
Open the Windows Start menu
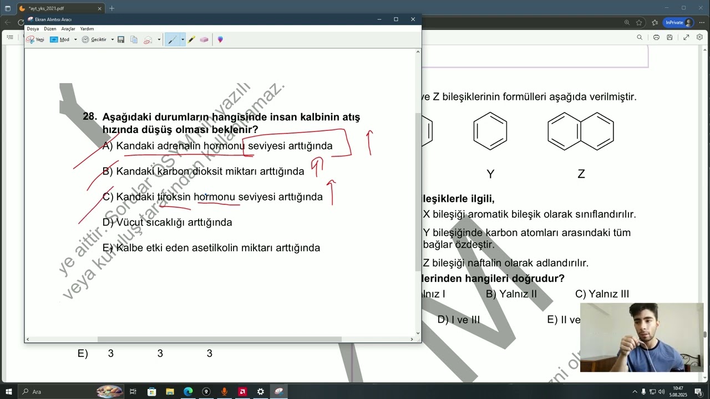[8, 392]
